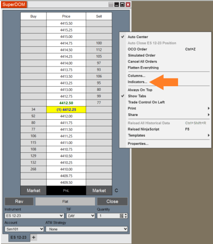Screen dimensions: 213x244
Task: Click the 4415.50 price row
Action: pyautogui.click(x=66, y=23)
